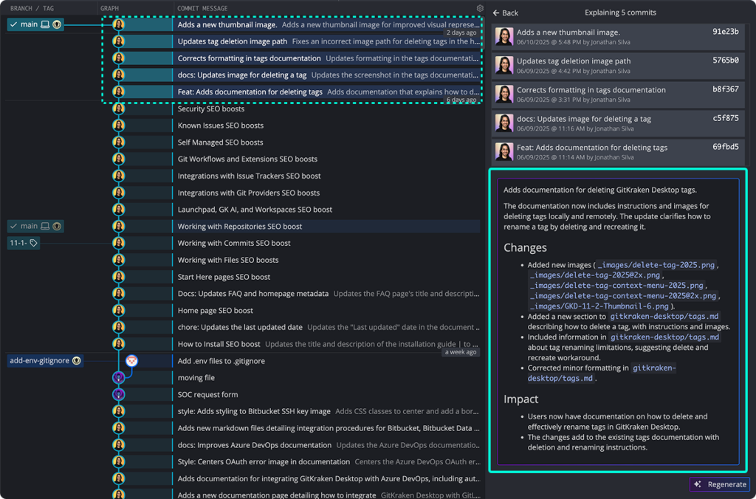Click the COMMIT MESSAGE column header
Viewport: 756px width, 499px height.
point(202,8)
